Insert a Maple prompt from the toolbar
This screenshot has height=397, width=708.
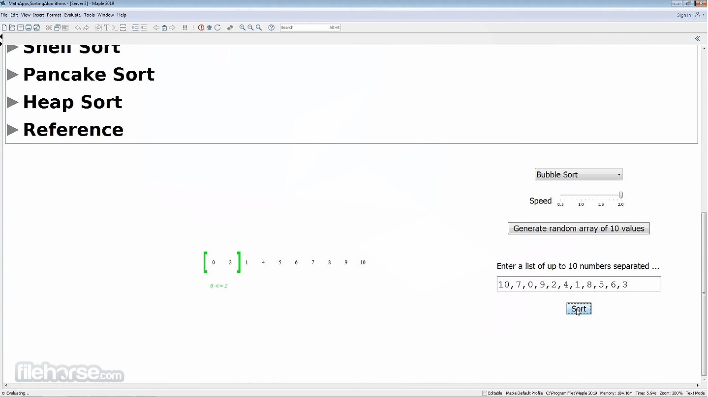point(115,28)
